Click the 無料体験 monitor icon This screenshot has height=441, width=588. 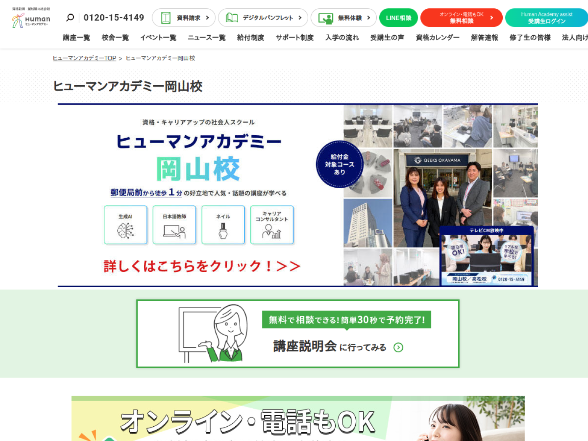[x=325, y=18]
